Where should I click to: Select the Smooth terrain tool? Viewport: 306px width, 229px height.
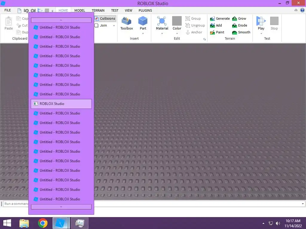point(241,32)
